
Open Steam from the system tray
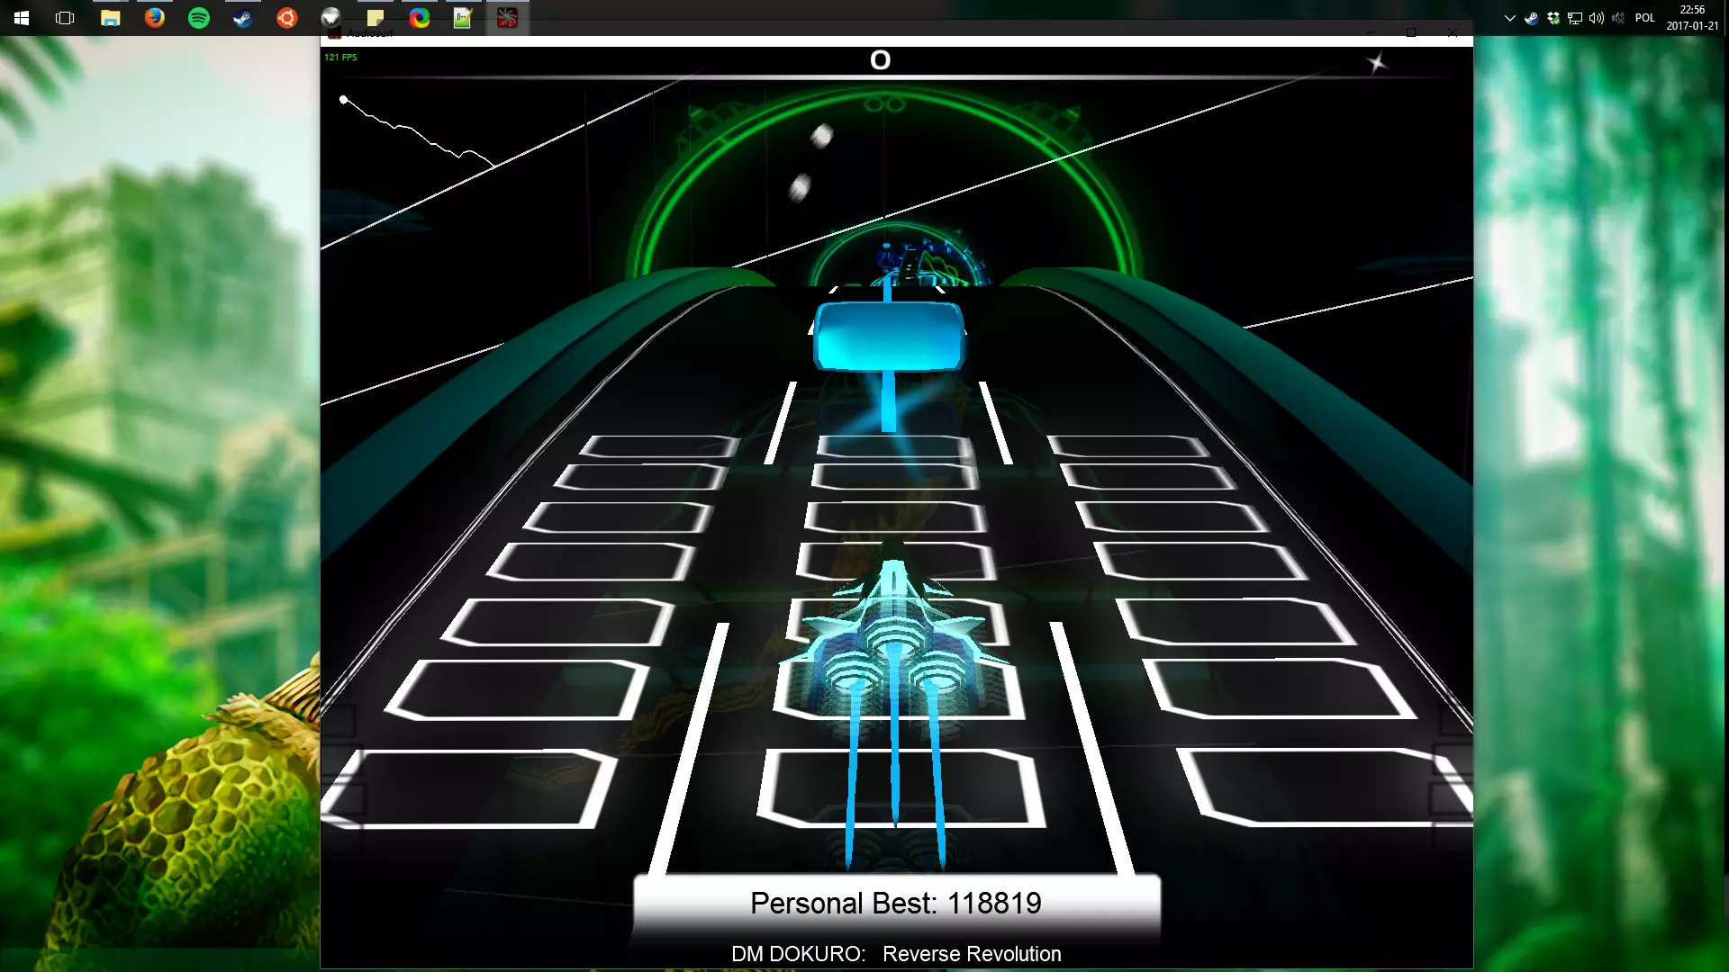coord(1531,18)
